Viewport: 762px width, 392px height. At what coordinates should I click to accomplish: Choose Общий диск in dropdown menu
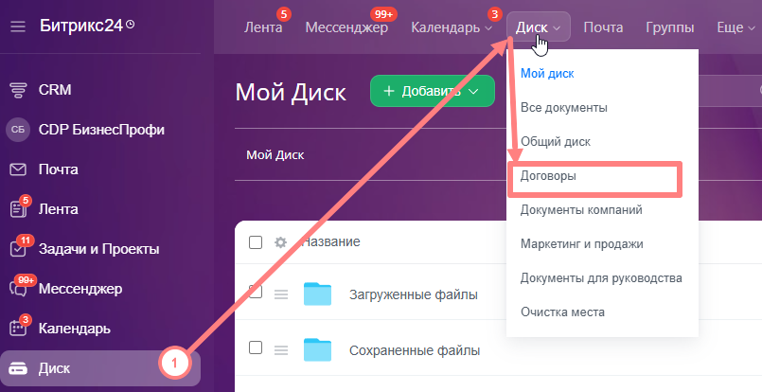pos(556,141)
